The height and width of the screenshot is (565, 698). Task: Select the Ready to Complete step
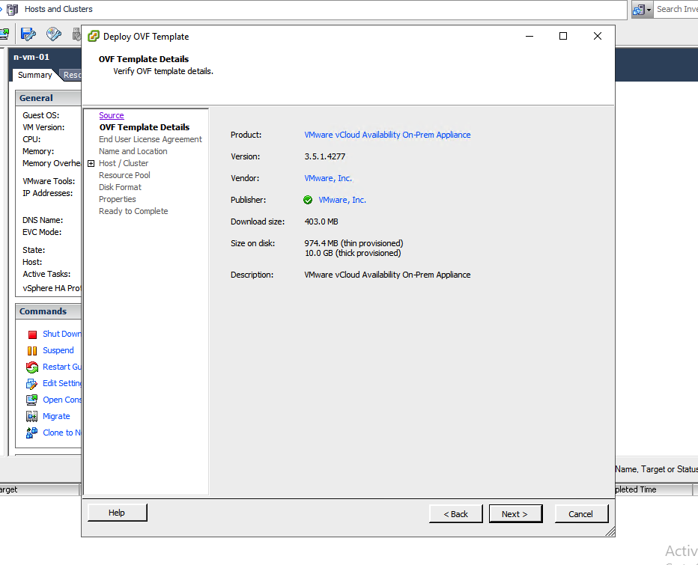coord(133,211)
